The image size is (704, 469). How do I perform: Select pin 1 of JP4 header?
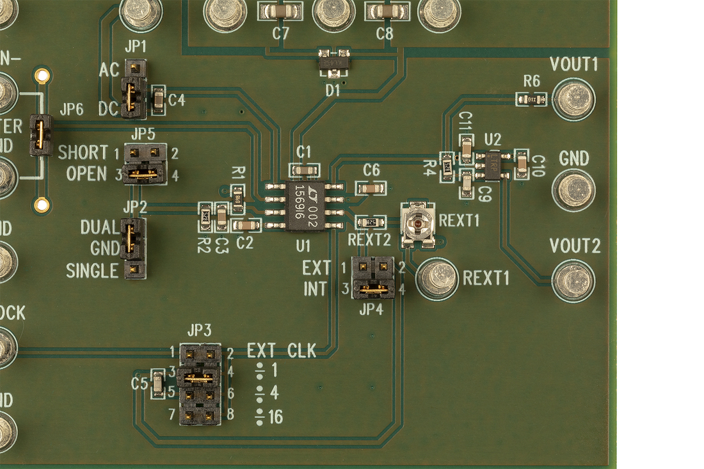[x=363, y=267]
